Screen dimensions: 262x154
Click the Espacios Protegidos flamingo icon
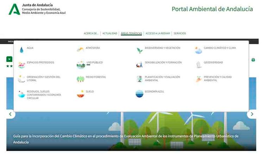point(22,65)
